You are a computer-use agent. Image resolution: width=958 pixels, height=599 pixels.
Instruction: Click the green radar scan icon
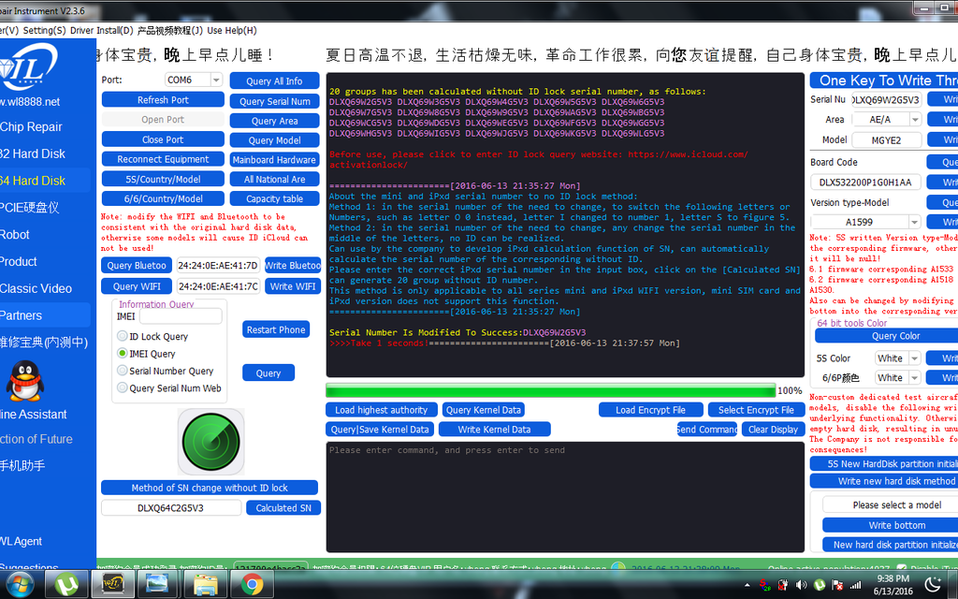coord(210,441)
